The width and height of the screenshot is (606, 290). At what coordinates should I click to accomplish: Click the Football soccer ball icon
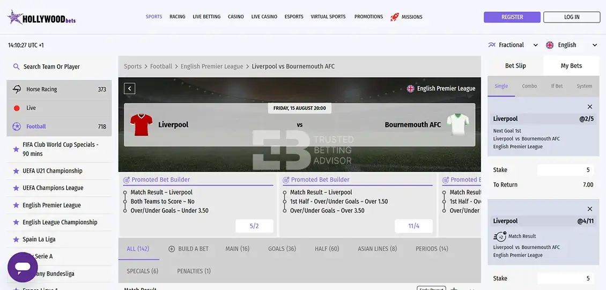(17, 127)
